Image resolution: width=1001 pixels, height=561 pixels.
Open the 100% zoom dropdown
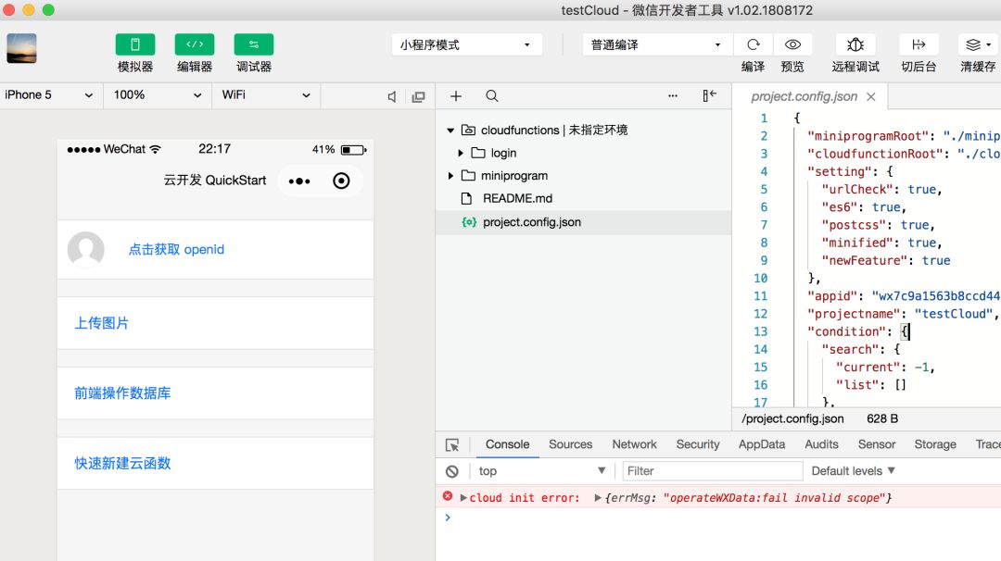coord(157,95)
